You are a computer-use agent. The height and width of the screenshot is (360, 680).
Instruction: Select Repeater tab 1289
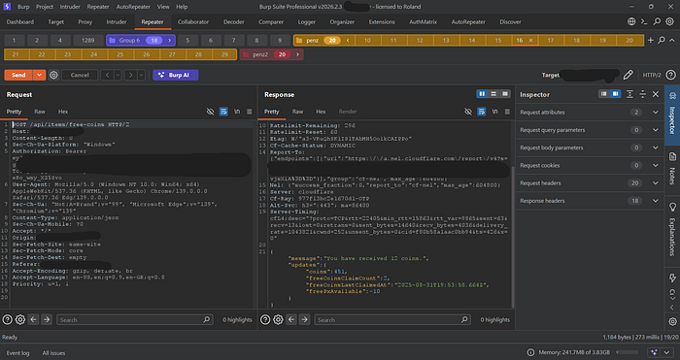(87, 41)
